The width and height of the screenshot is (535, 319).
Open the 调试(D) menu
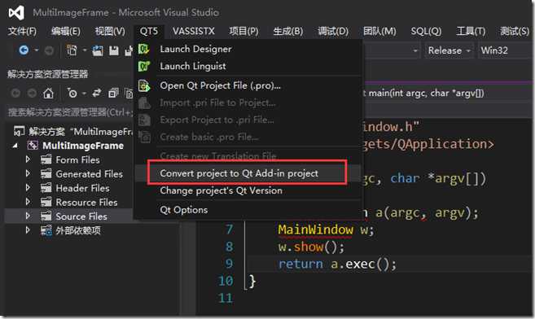(x=333, y=32)
